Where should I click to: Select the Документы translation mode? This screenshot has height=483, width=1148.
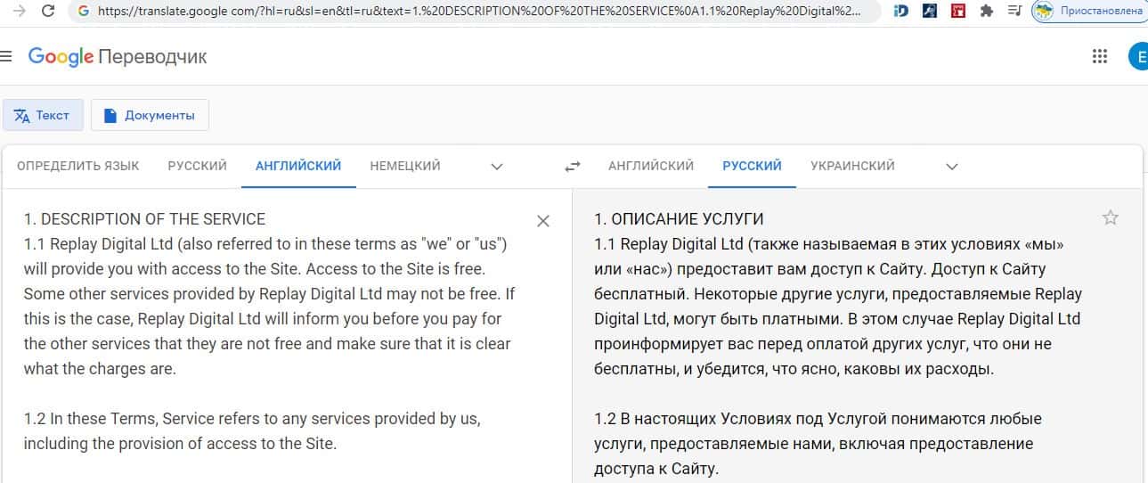tap(150, 115)
